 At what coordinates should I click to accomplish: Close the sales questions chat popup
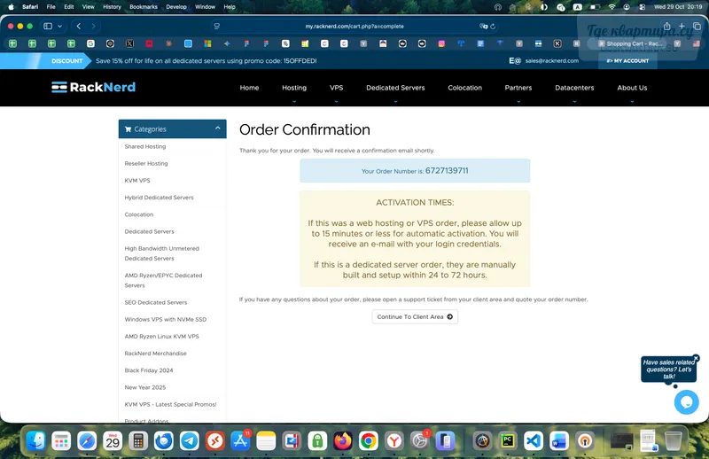click(696, 358)
